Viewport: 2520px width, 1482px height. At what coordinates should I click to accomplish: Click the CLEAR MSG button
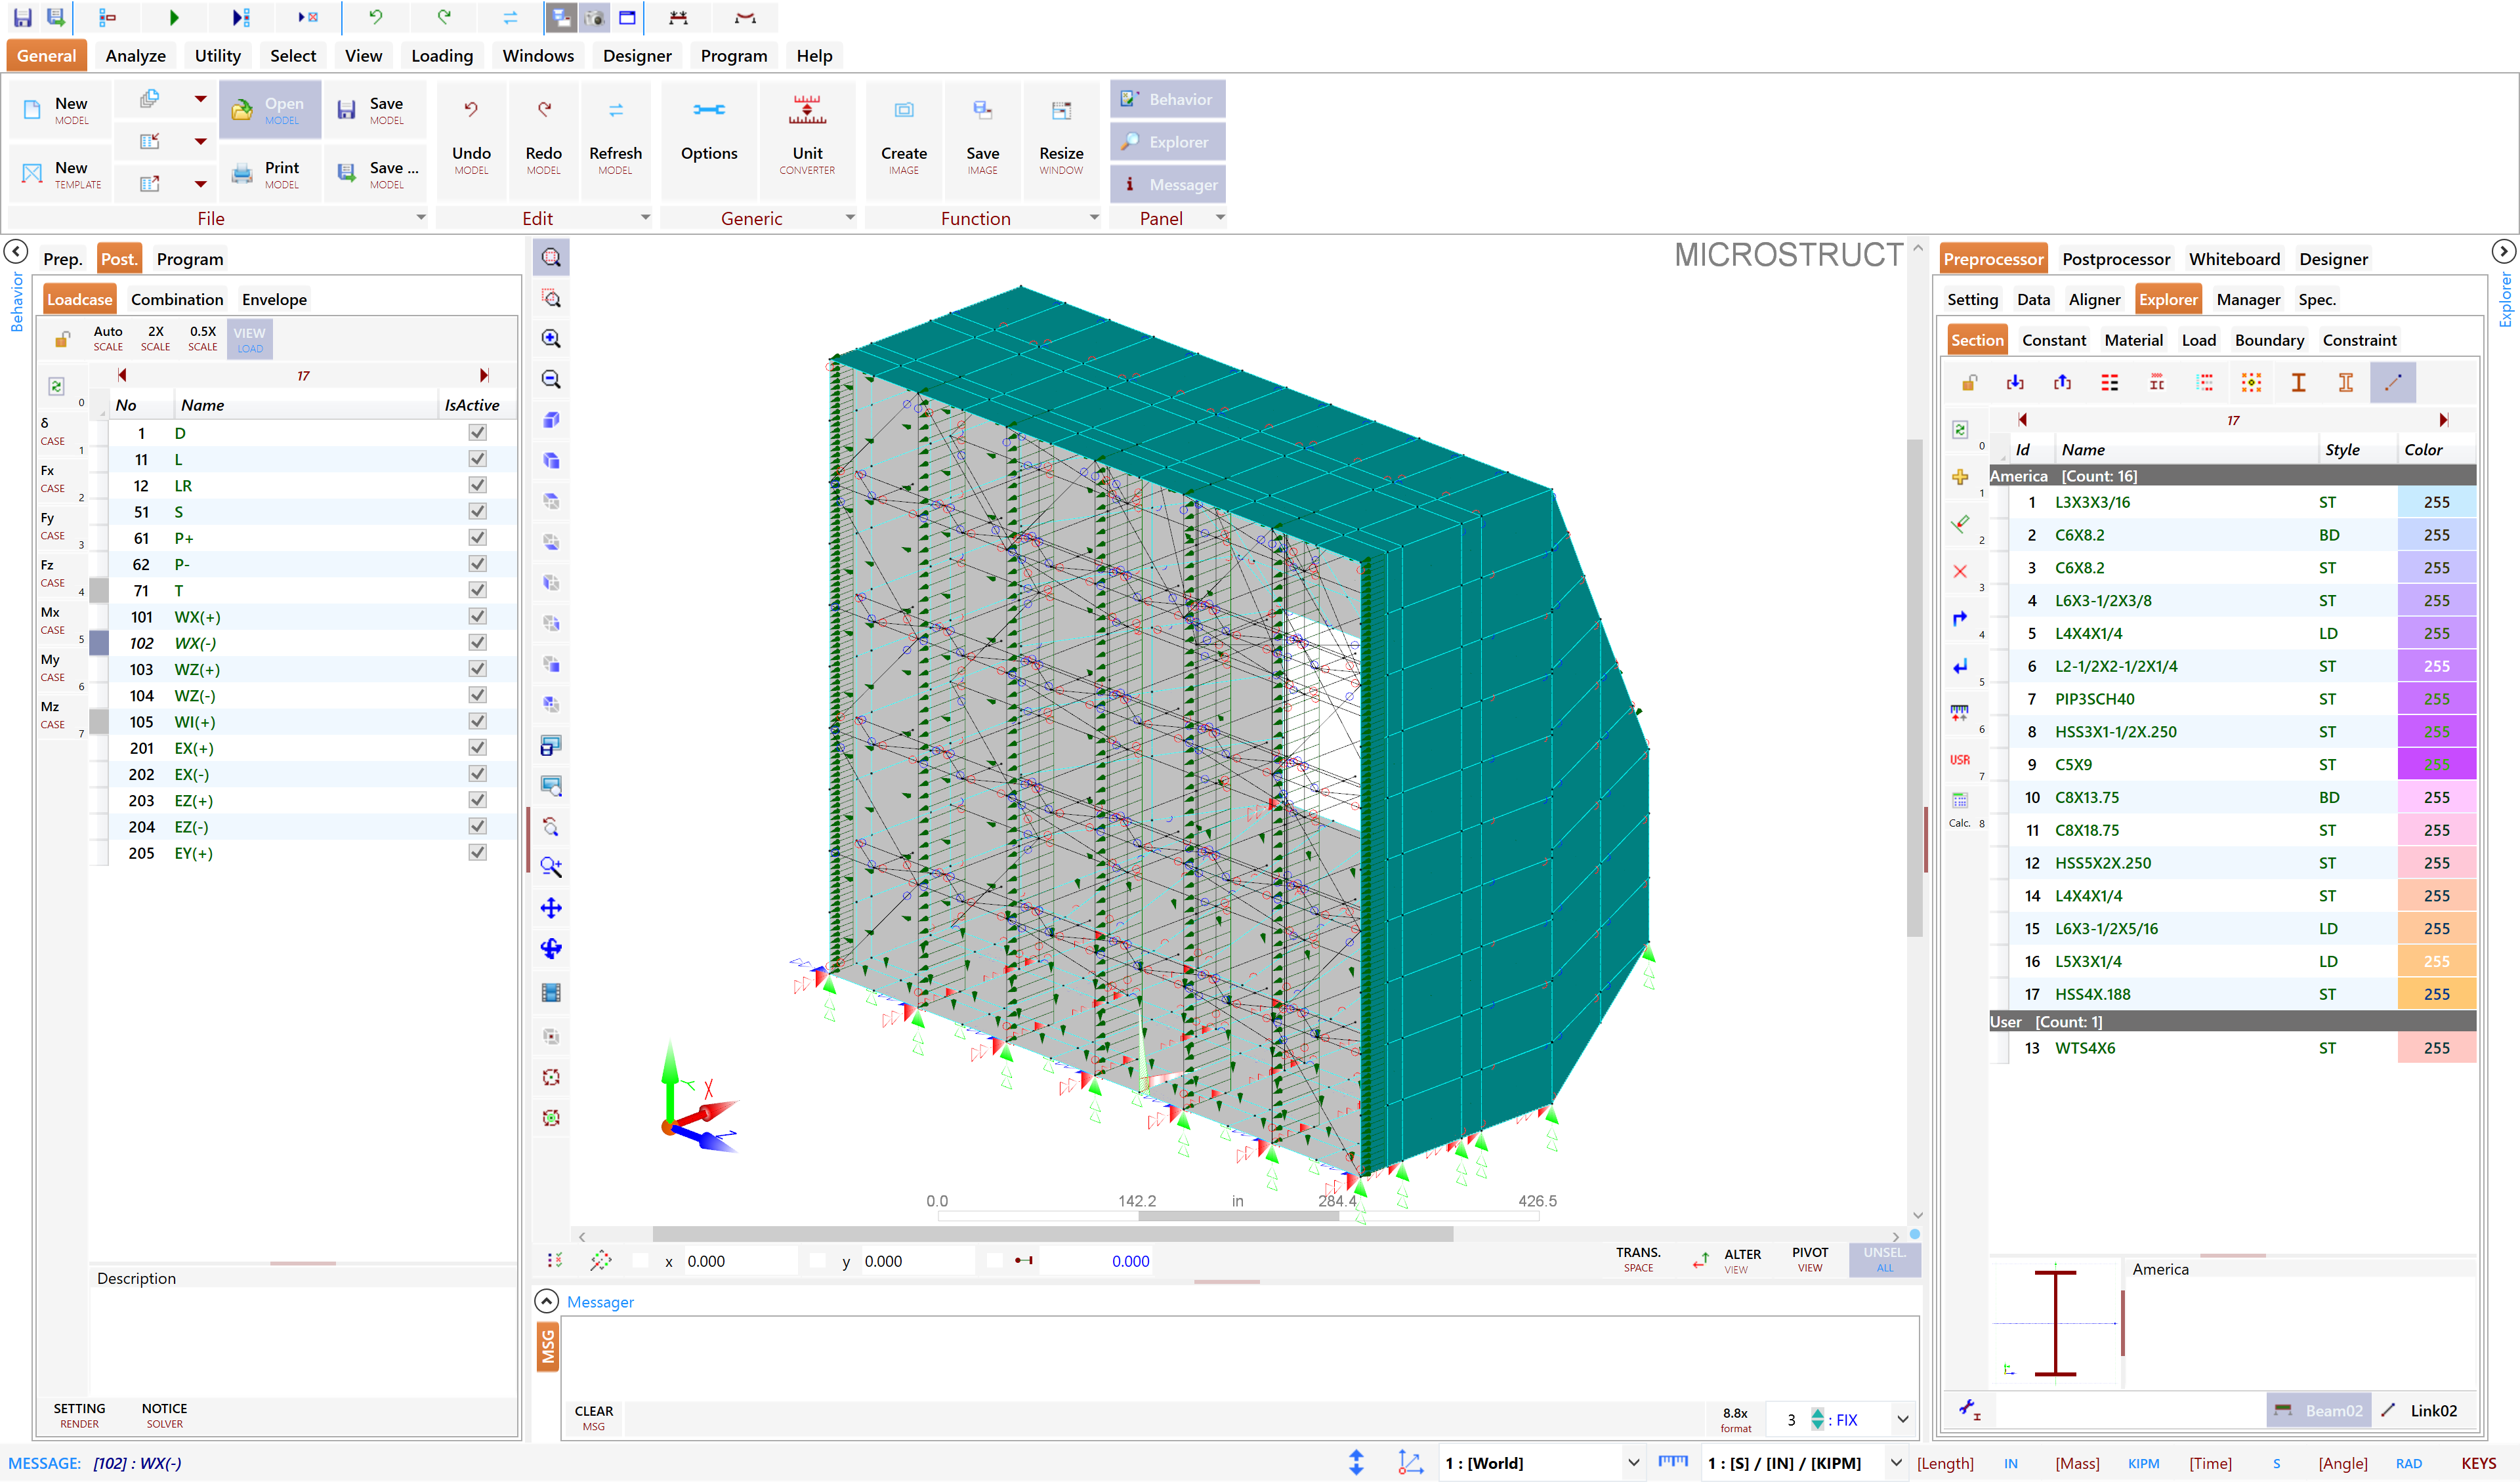pyautogui.click(x=593, y=1417)
